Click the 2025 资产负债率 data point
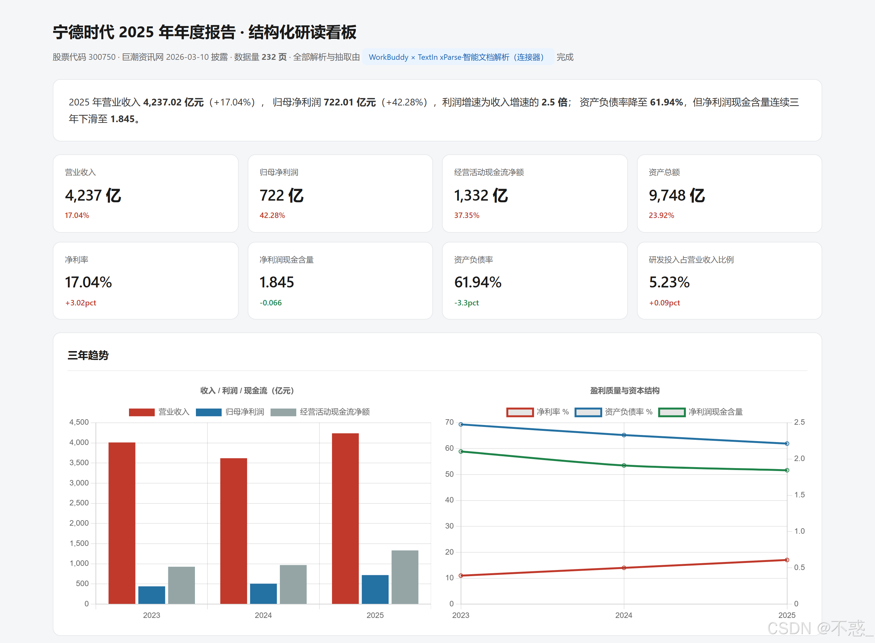This screenshot has width=875, height=643. pos(787,444)
